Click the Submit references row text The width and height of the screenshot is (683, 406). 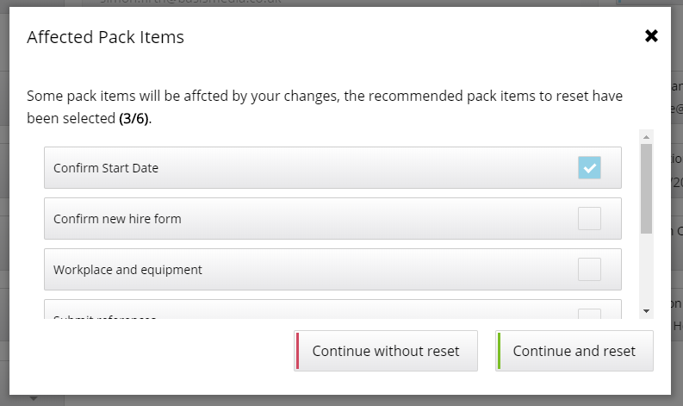pos(104,317)
